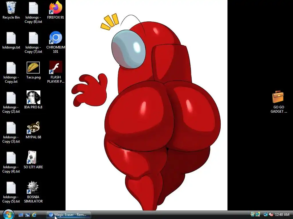Viewport: 293px width, 219px height.
Task: Select the Taco.png image file
Action: [33, 70]
